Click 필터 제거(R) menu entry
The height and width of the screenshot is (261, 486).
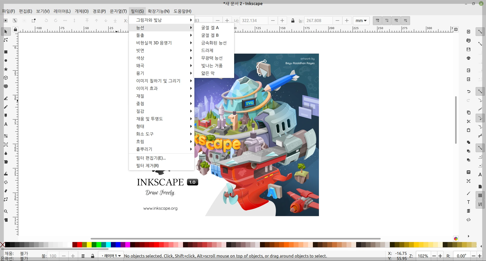point(161,166)
